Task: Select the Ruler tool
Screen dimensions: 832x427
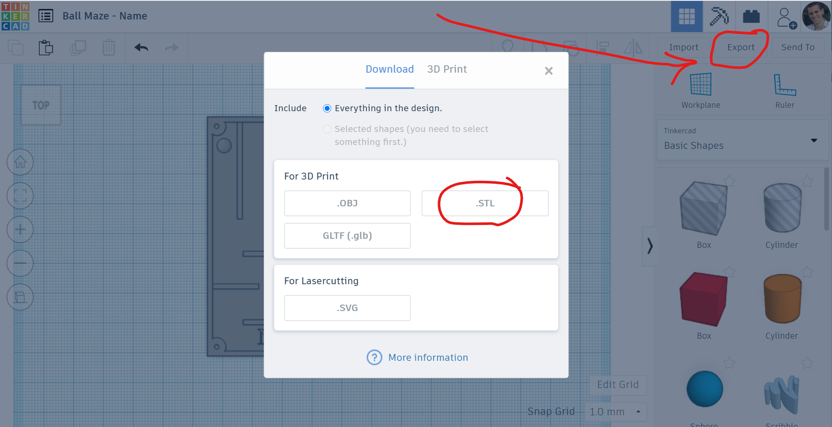Action: pos(785,90)
